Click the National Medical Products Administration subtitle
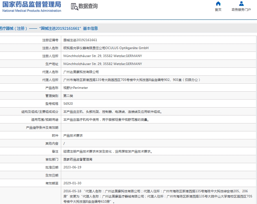The height and width of the screenshot is (204, 257). [31, 11]
